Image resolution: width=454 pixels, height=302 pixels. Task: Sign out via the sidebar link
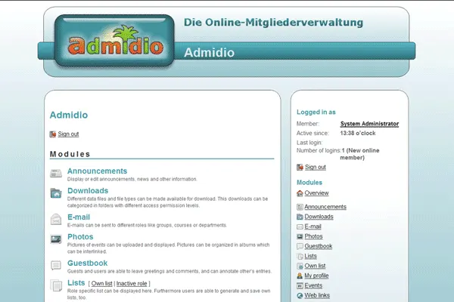click(x=315, y=167)
